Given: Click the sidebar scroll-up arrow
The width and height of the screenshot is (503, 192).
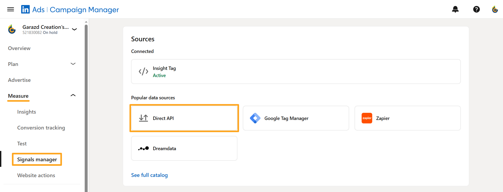Looking at the screenshot, I should point(86,22).
